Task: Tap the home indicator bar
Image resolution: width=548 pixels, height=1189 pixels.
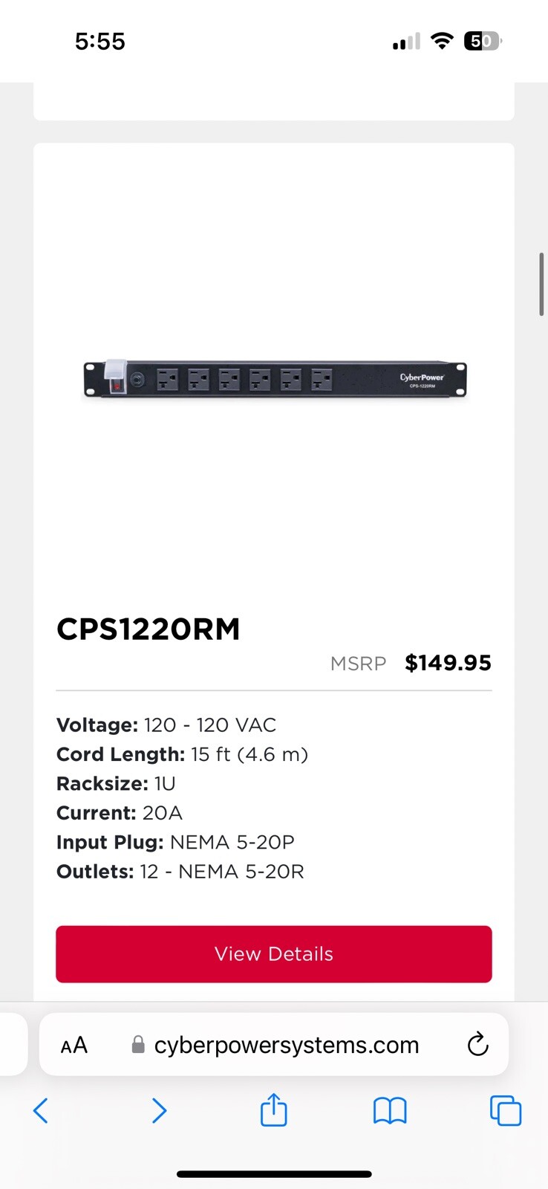Action: (x=274, y=1174)
